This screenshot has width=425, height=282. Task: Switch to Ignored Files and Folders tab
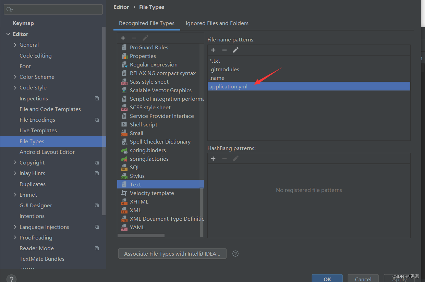tap(217, 23)
